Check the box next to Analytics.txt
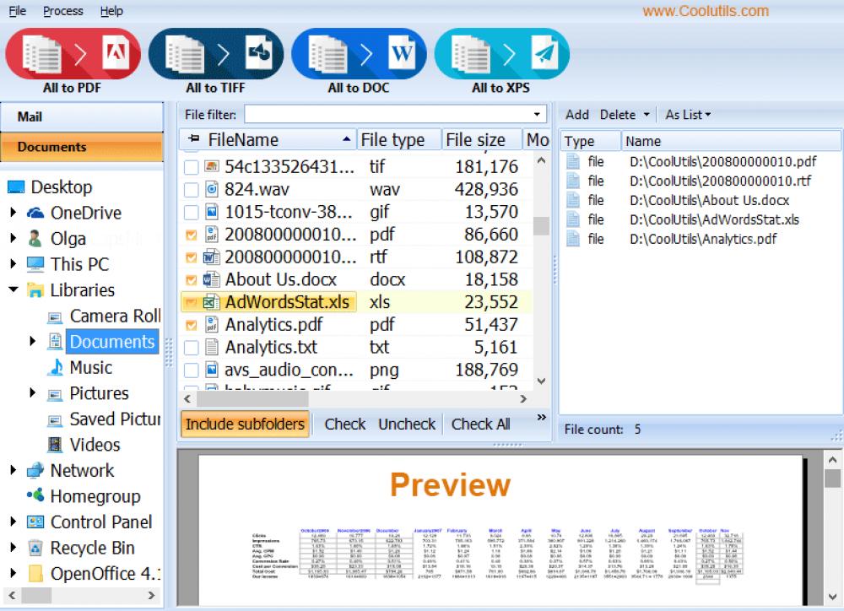 (190, 346)
